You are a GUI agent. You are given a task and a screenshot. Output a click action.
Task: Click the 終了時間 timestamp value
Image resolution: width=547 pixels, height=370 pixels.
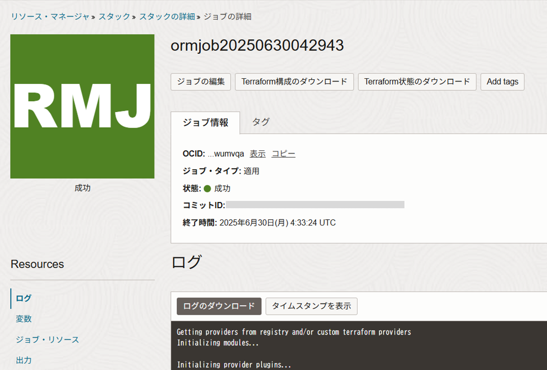tap(277, 223)
